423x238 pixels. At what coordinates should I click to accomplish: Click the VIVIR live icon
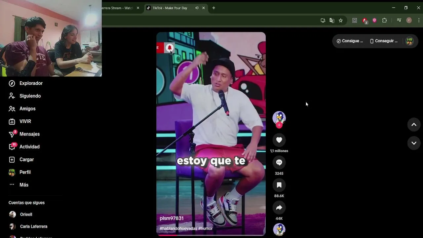point(12,121)
